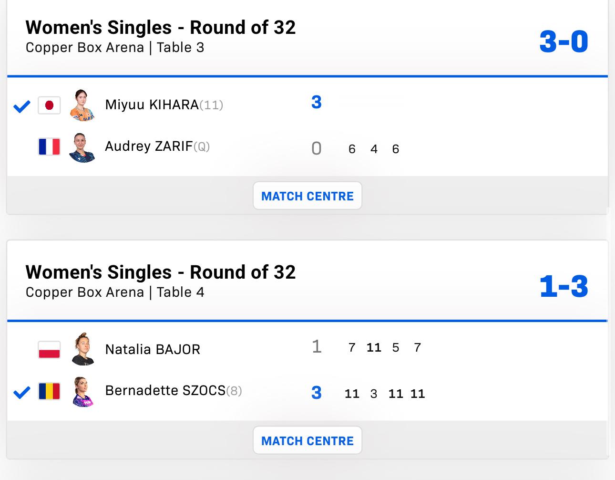Click the Miyuu KIHARA player name

[152, 104]
